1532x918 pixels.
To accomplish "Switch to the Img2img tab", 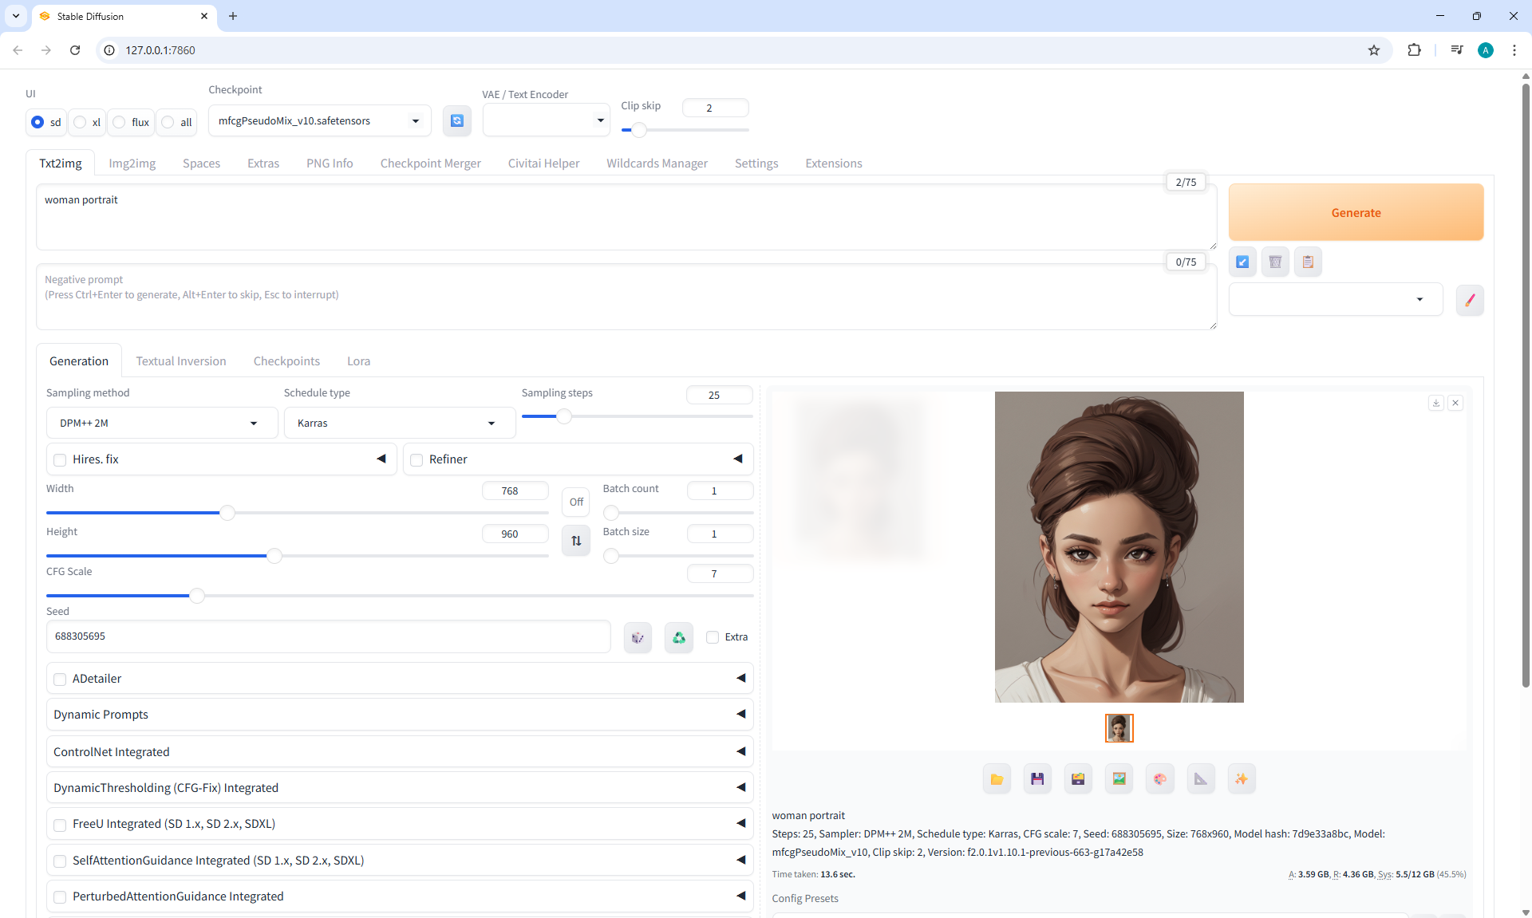I will (x=132, y=163).
